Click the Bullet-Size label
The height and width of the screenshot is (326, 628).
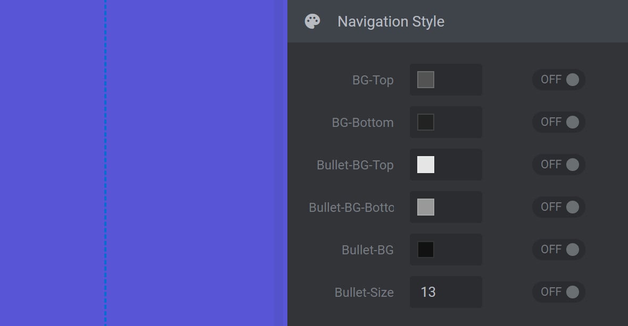click(x=364, y=293)
